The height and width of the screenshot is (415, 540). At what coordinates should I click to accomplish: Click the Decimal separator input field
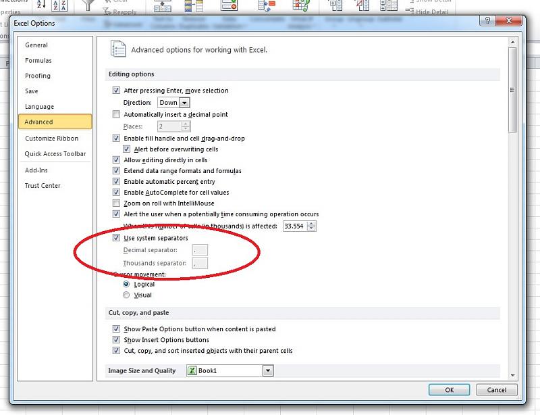[x=200, y=250]
